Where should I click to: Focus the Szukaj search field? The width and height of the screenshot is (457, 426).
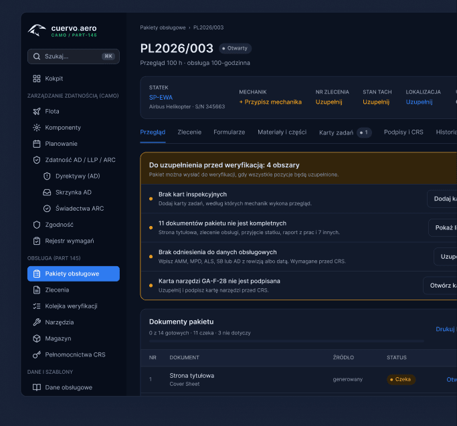(74, 56)
